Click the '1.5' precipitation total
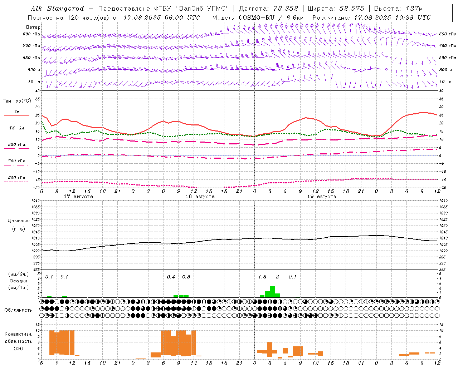The height and width of the screenshot is (366, 458). pyautogui.click(x=262, y=277)
